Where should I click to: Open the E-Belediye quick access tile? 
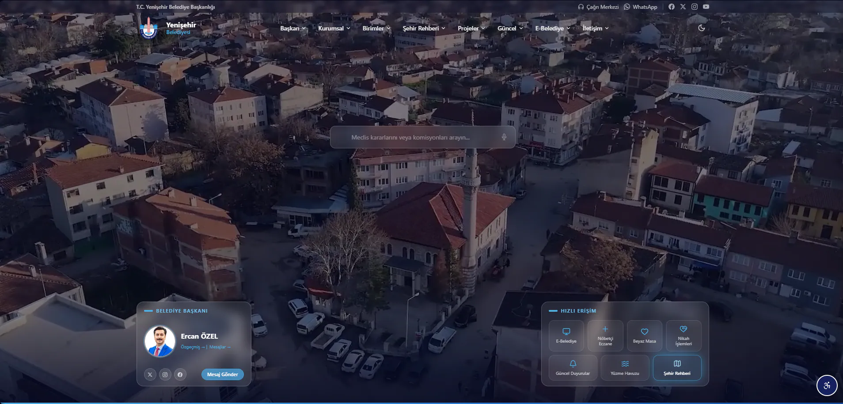(x=566, y=336)
